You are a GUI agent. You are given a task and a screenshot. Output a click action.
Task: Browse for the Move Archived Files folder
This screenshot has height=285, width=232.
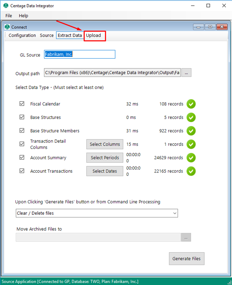click(x=186, y=237)
